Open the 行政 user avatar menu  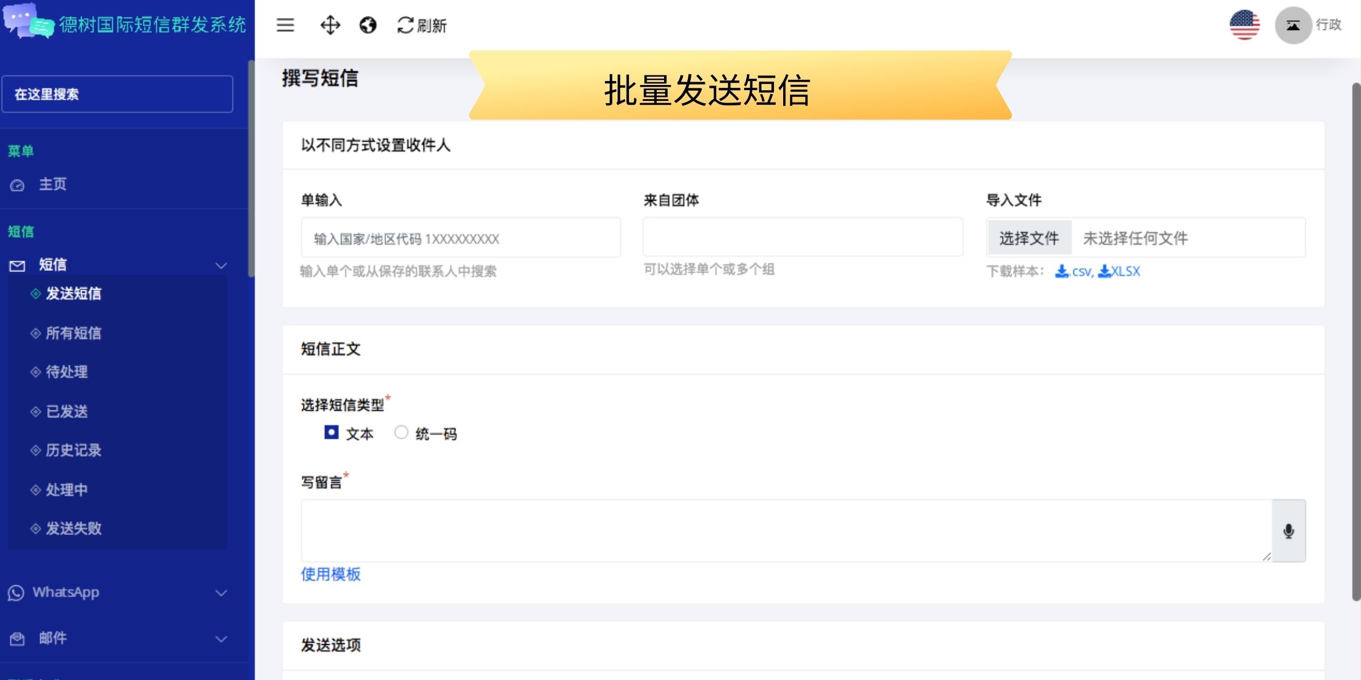1294,25
